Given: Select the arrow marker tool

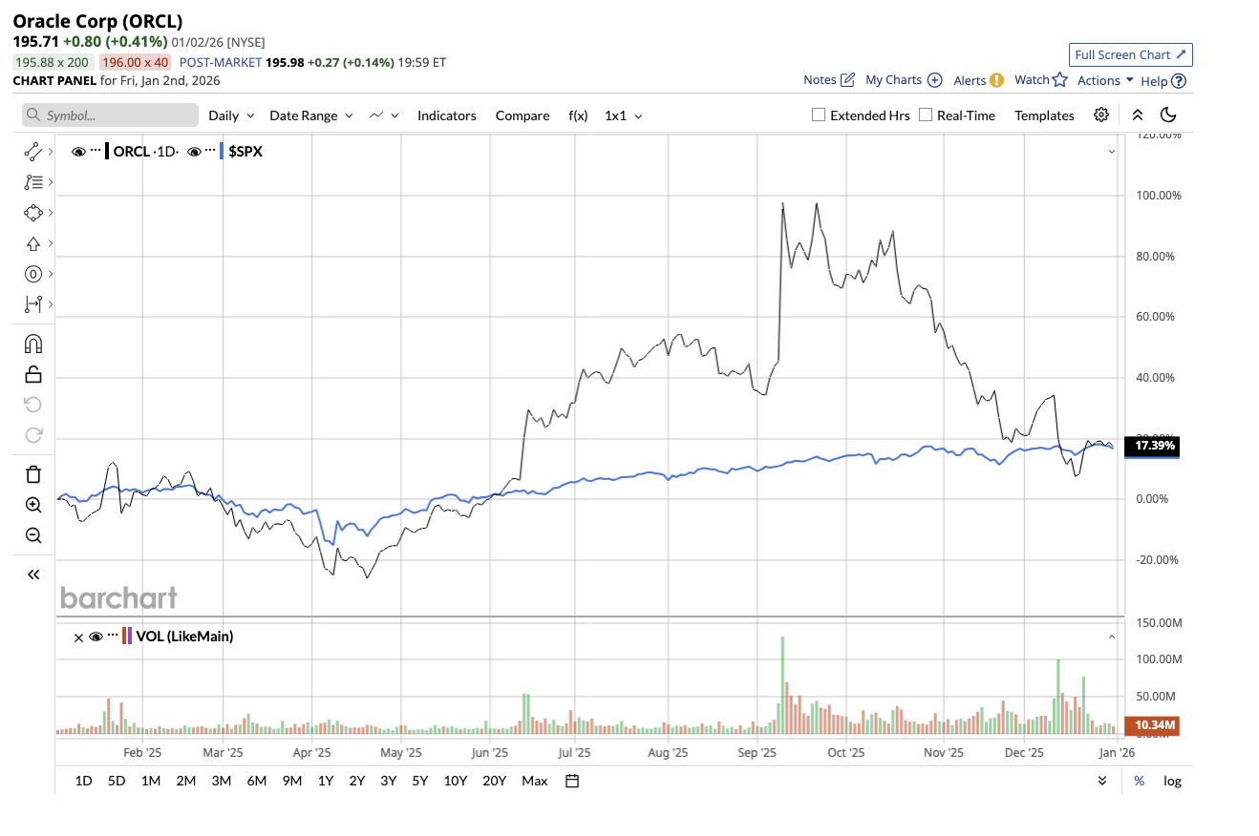Looking at the screenshot, I should [x=33, y=243].
